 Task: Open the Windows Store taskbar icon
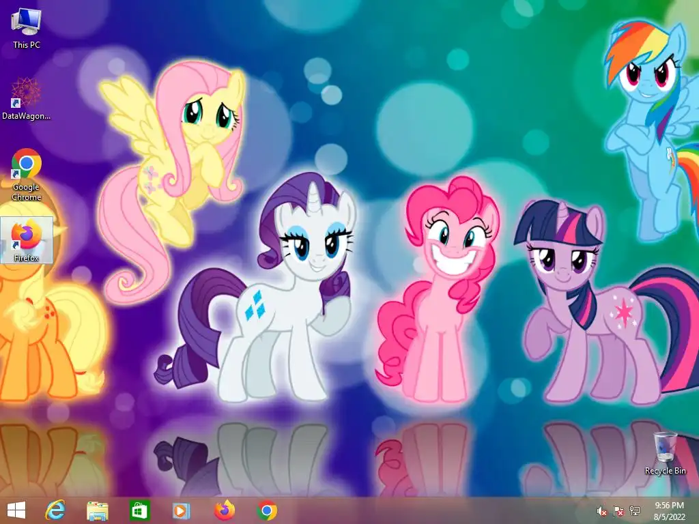click(139, 510)
